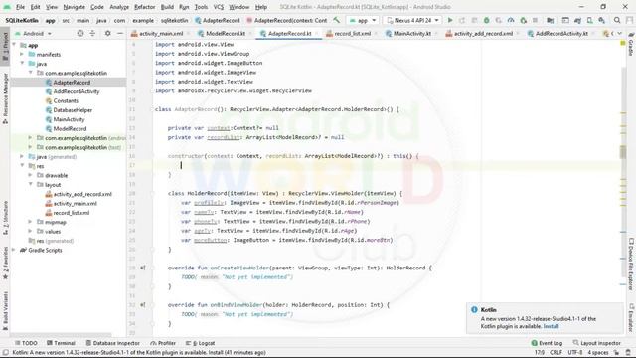The image size is (636, 358).
Task: Start debugging with the bug icon
Action: click(486, 20)
